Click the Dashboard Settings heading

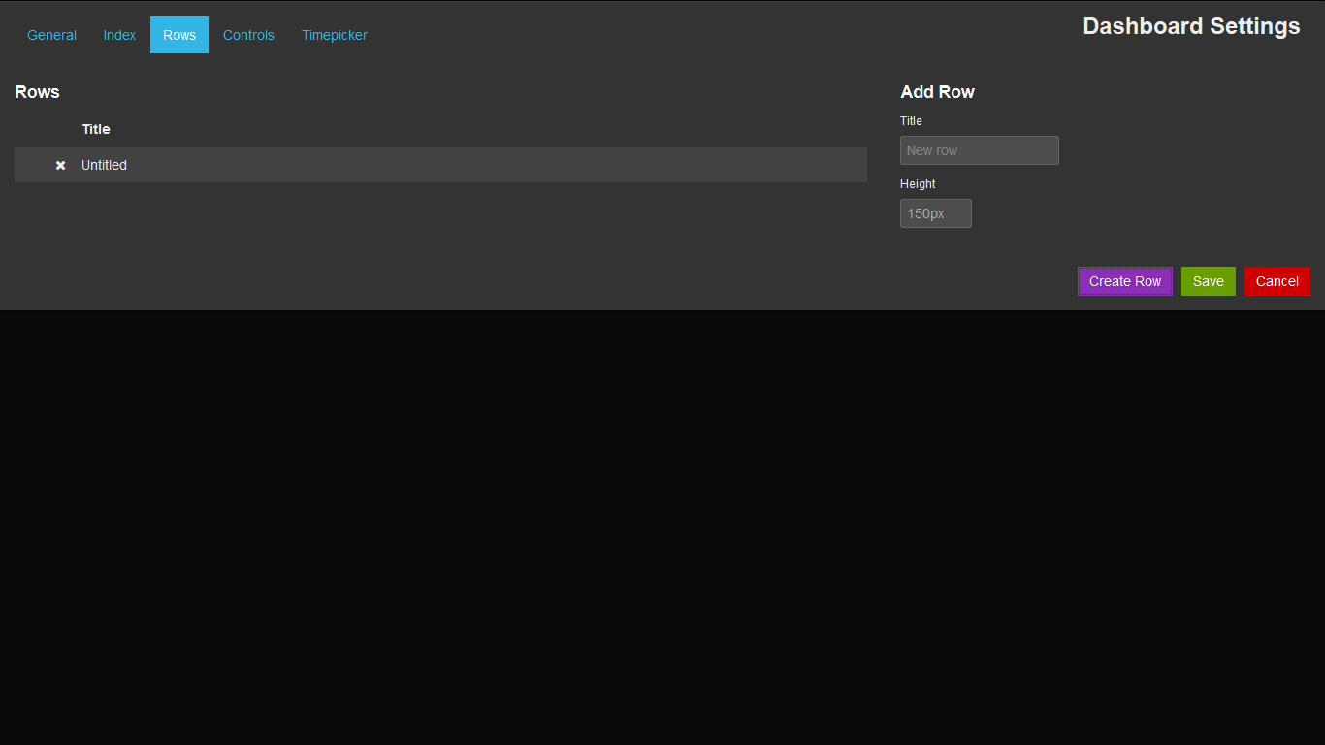tap(1191, 26)
